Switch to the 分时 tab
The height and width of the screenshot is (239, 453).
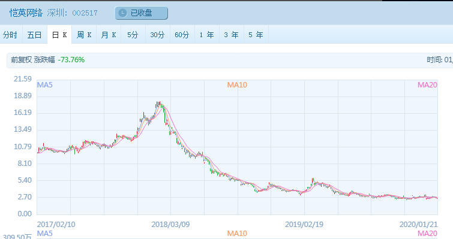click(10, 35)
